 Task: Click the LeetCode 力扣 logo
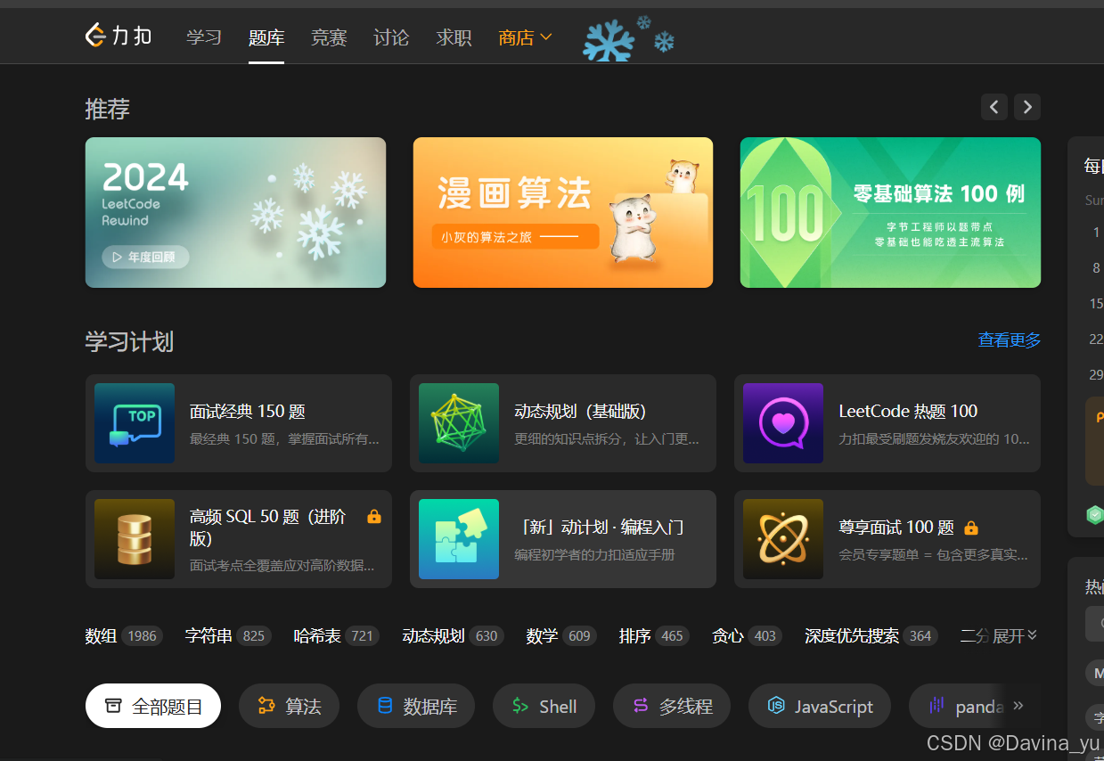click(x=119, y=37)
